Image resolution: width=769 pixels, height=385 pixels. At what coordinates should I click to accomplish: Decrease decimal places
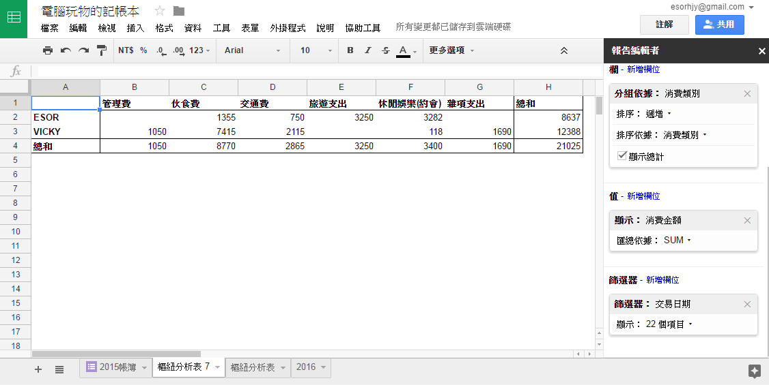tap(161, 50)
